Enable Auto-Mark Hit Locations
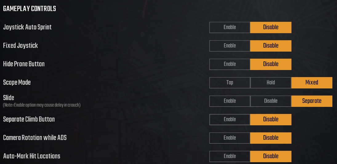Viewport: 337px width, 164px height. pyautogui.click(x=230, y=156)
